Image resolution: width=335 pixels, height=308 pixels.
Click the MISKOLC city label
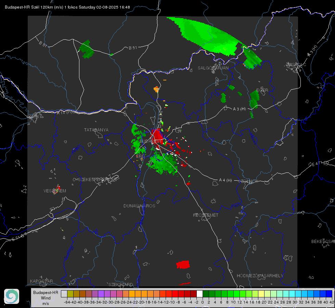tap(297, 64)
